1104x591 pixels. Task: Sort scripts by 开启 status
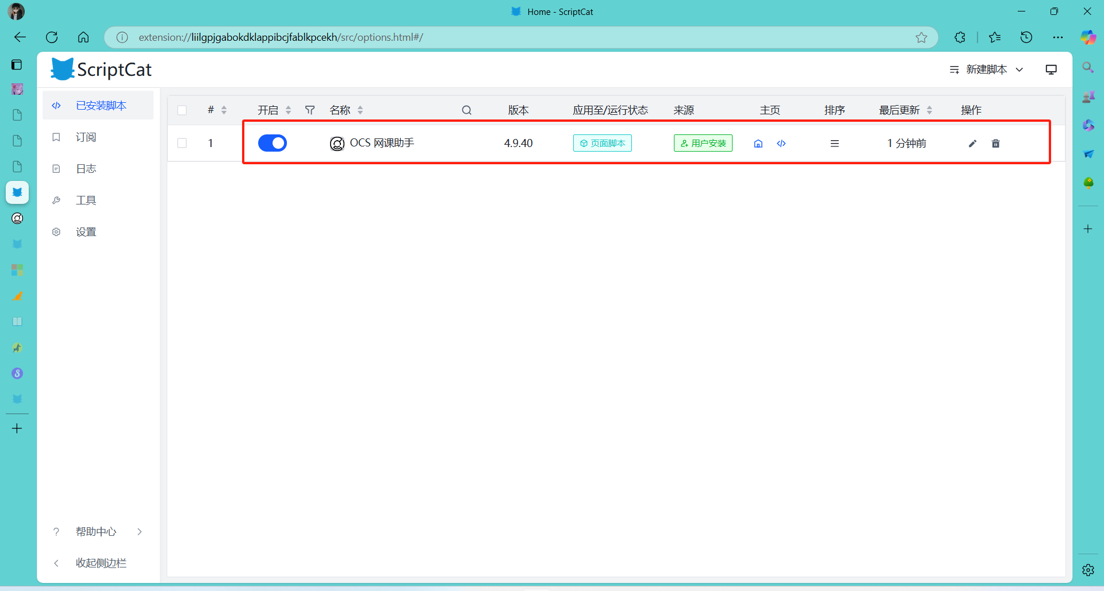pos(288,110)
